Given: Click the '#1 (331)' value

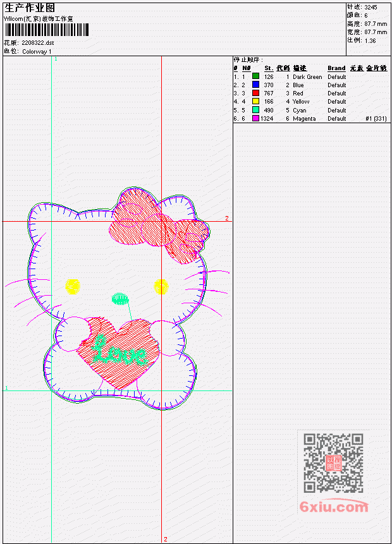Looking at the screenshot, I should [376, 119].
